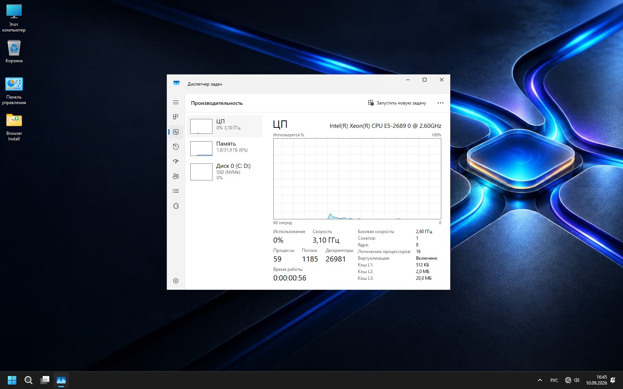Open the Processes page icon
Image resolution: width=623 pixels, height=389 pixels.
tap(176, 117)
